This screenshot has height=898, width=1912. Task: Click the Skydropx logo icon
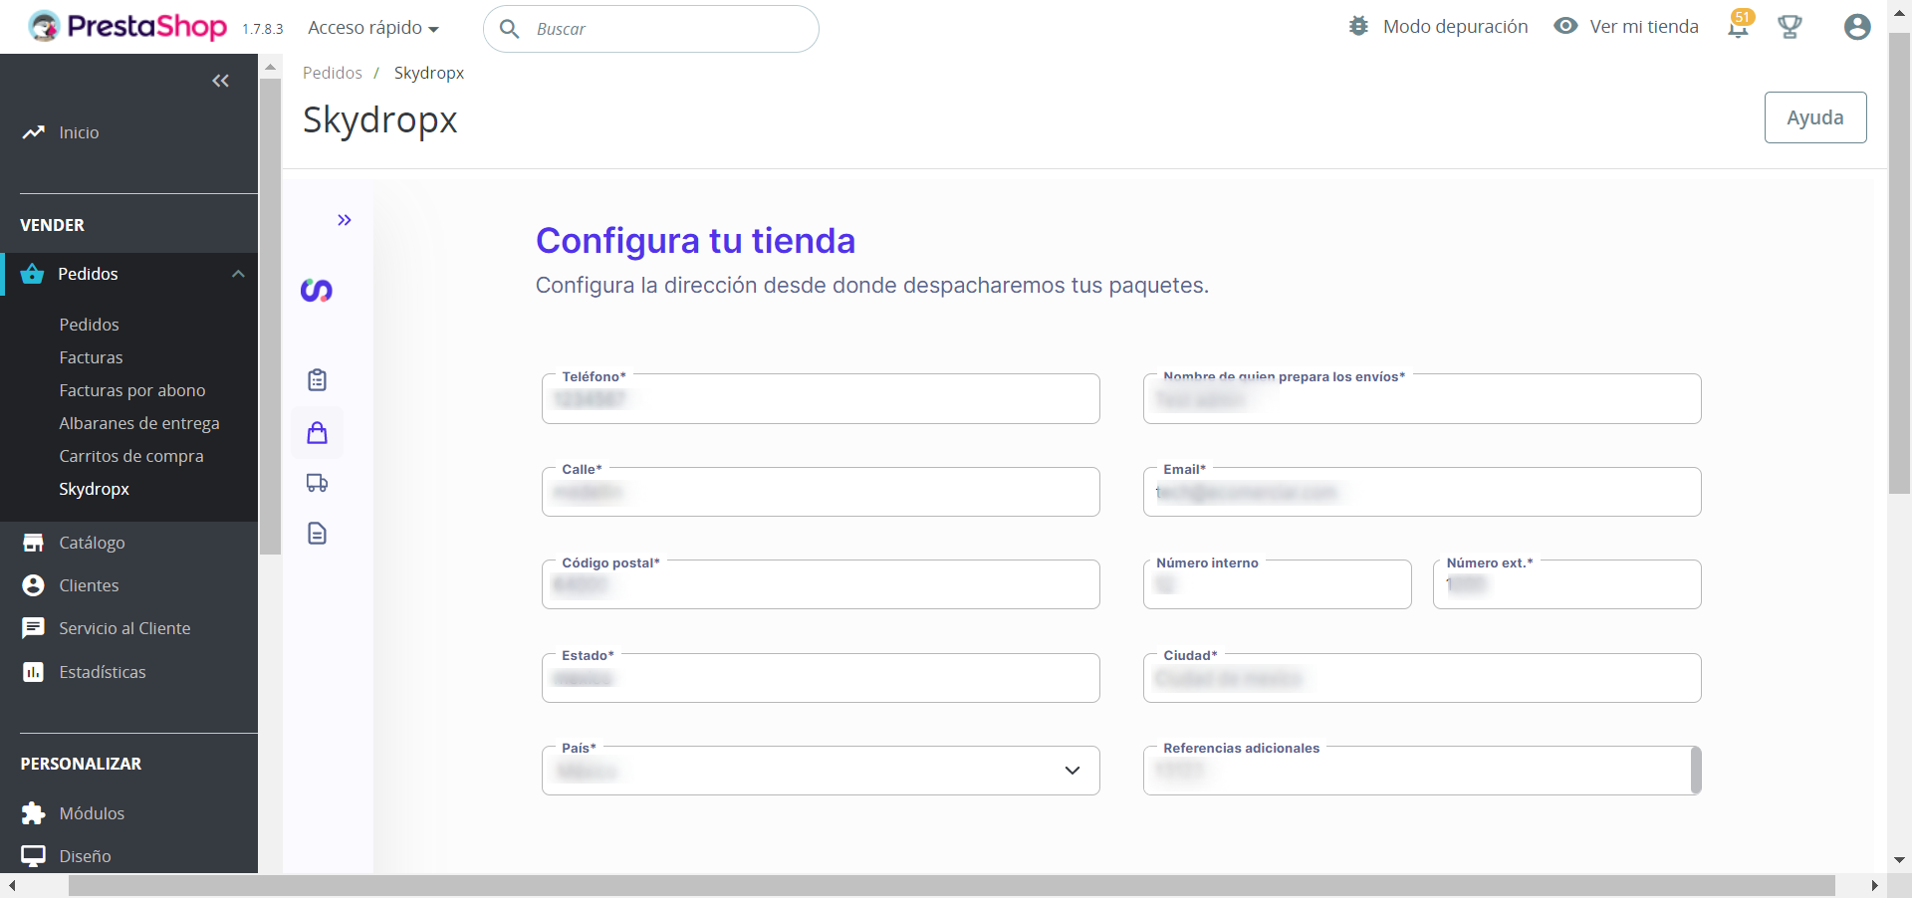(317, 291)
